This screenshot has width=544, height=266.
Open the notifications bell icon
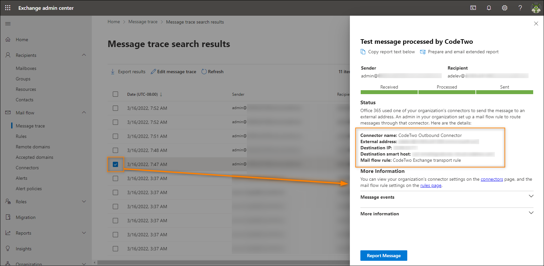click(489, 8)
